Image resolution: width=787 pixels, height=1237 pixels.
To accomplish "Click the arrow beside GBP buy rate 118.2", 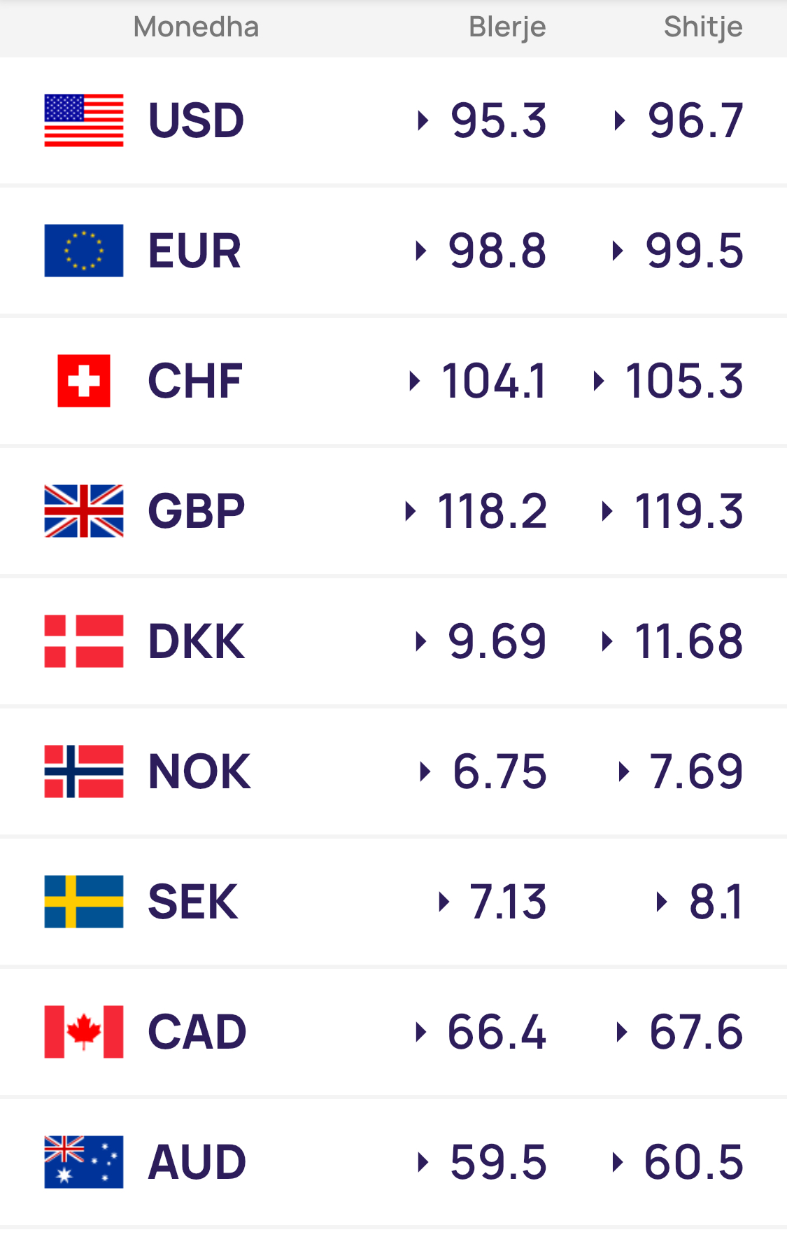I will click(x=411, y=512).
